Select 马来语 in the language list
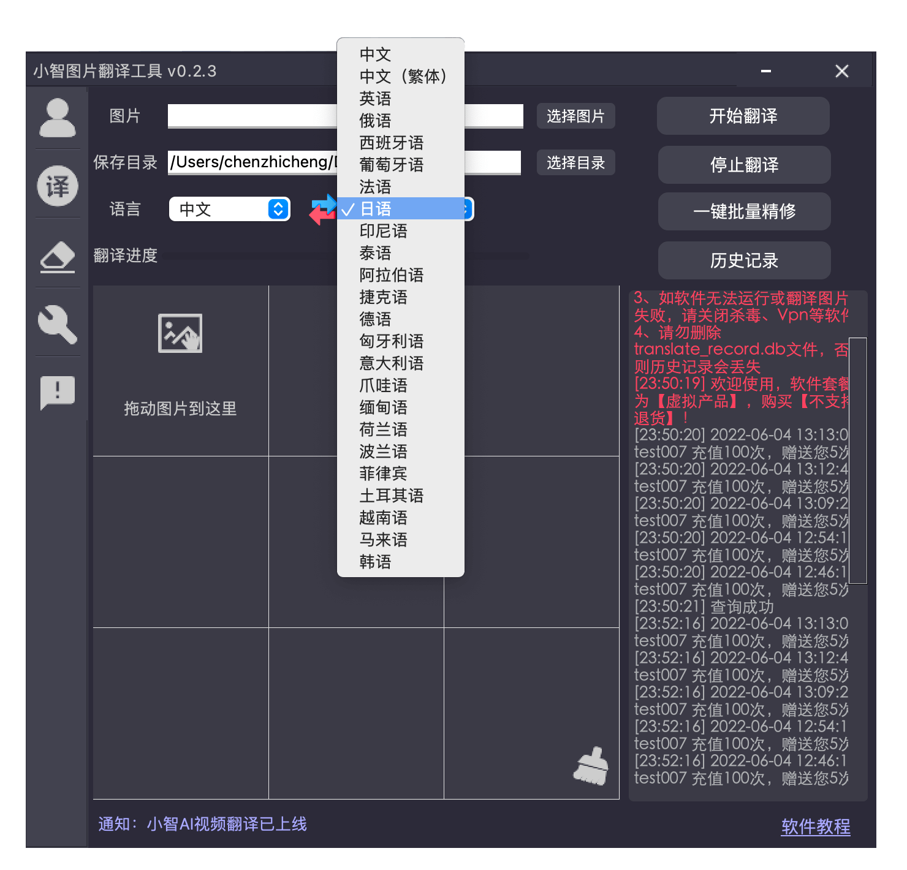Screen dimensions: 907x870 tap(401, 540)
